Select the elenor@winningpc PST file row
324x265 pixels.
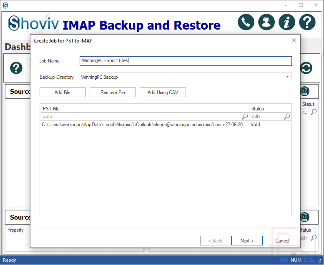pyautogui.click(x=166, y=125)
